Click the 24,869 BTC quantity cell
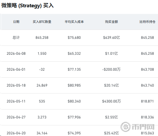 [42, 85]
